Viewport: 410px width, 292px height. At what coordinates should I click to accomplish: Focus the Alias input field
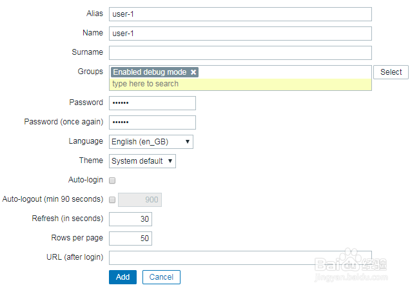tap(240, 14)
